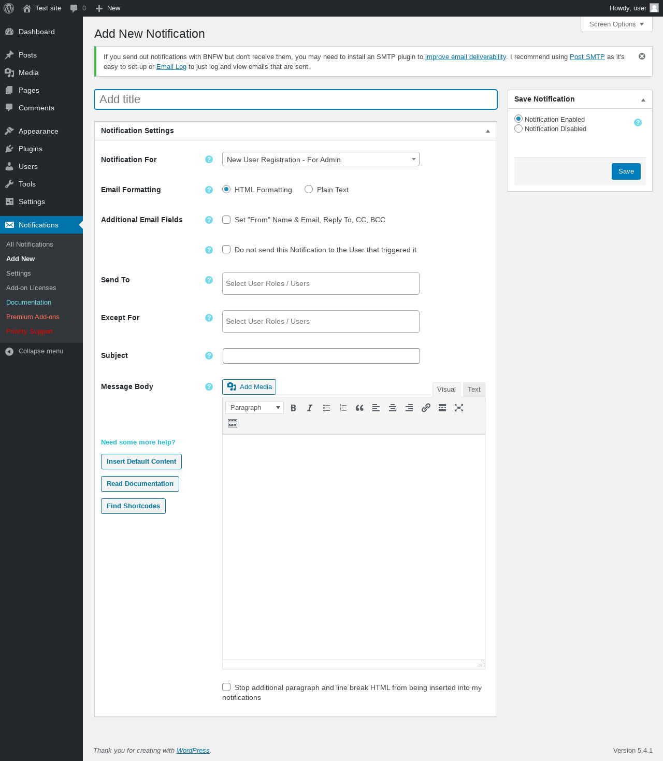Viewport: 663px width, 761px height.
Task: Click help icon beside Additional Email Fields
Action: point(209,220)
